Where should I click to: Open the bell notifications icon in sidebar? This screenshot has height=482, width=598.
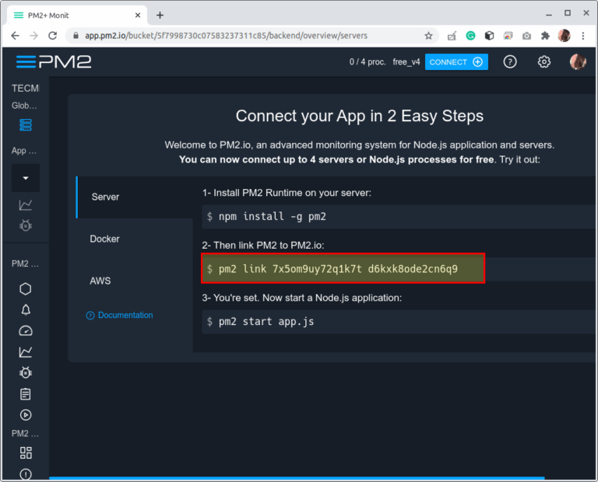click(26, 309)
